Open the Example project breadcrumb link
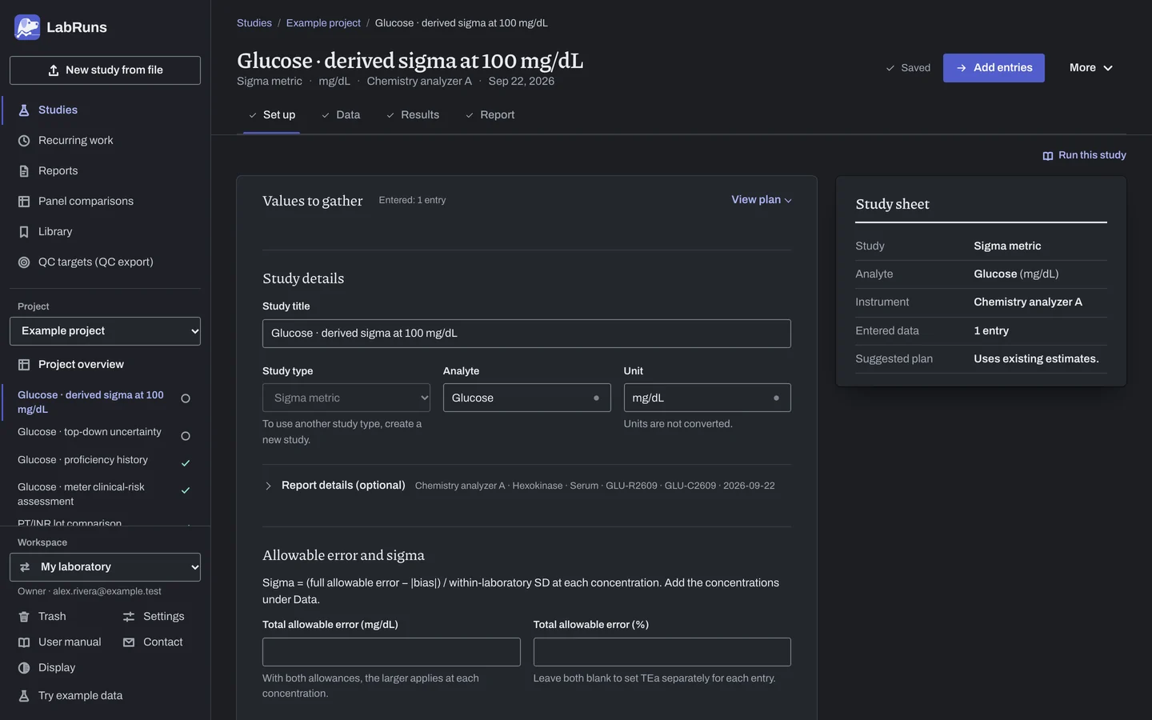The image size is (1152, 720). [323, 23]
